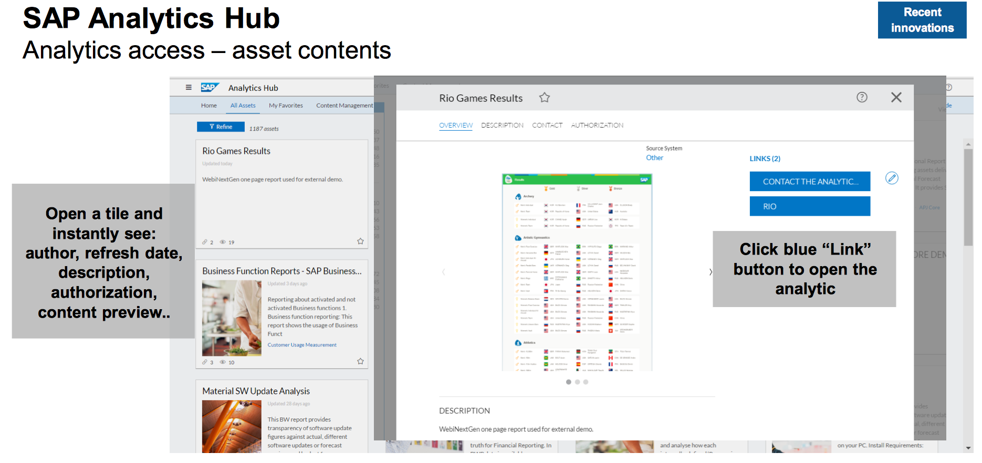982x463 pixels.
Task: Close the Rio Games Results dialog
Action: [896, 97]
